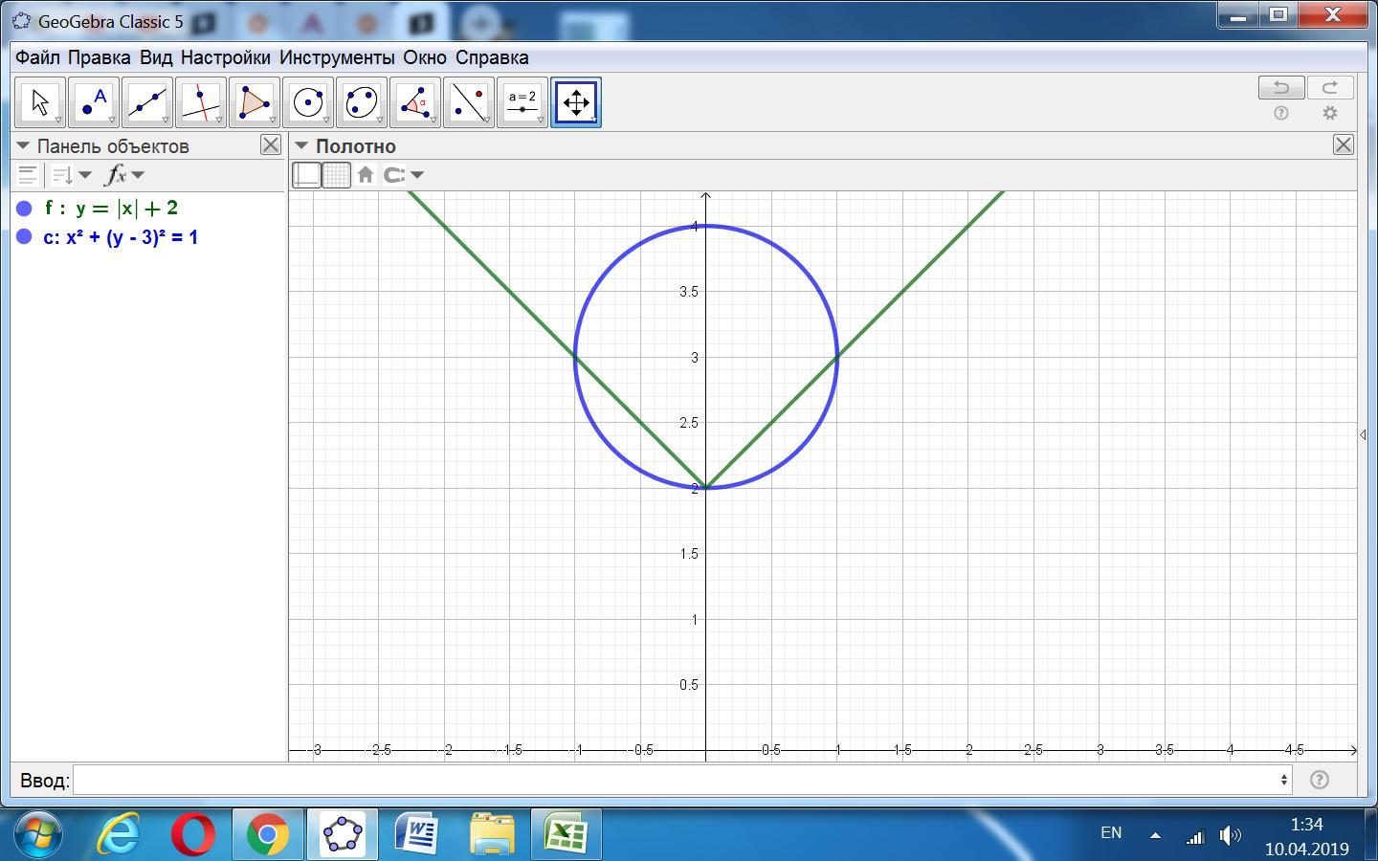The width and height of the screenshot is (1378, 861).
Task: Select the Point tool
Action: [x=94, y=102]
